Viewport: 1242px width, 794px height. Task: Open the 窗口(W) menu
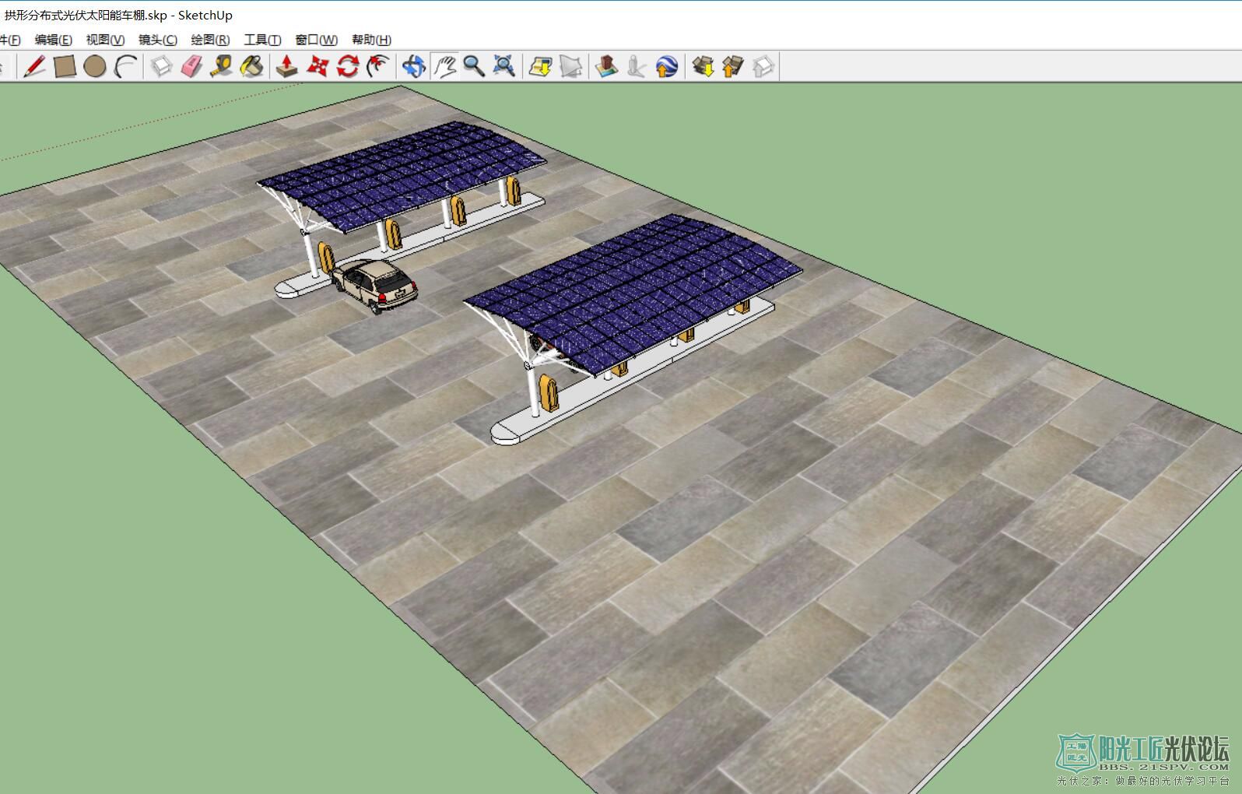(x=316, y=40)
